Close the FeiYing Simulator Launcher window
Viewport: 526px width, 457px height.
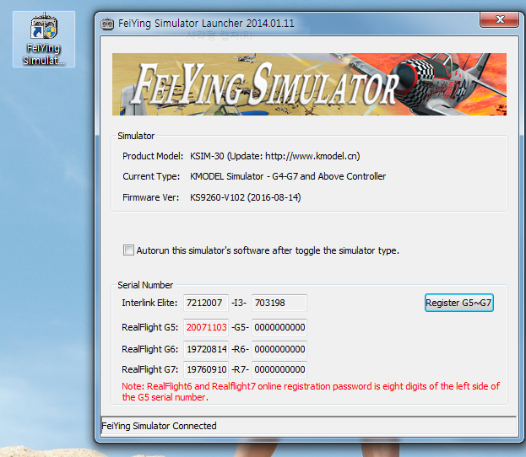(500, 19)
